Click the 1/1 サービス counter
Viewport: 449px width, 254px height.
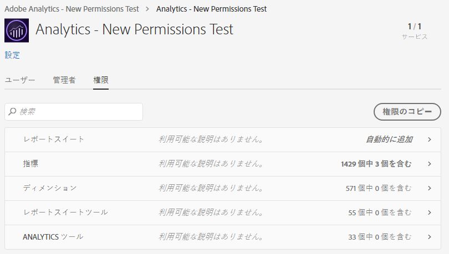click(x=415, y=31)
